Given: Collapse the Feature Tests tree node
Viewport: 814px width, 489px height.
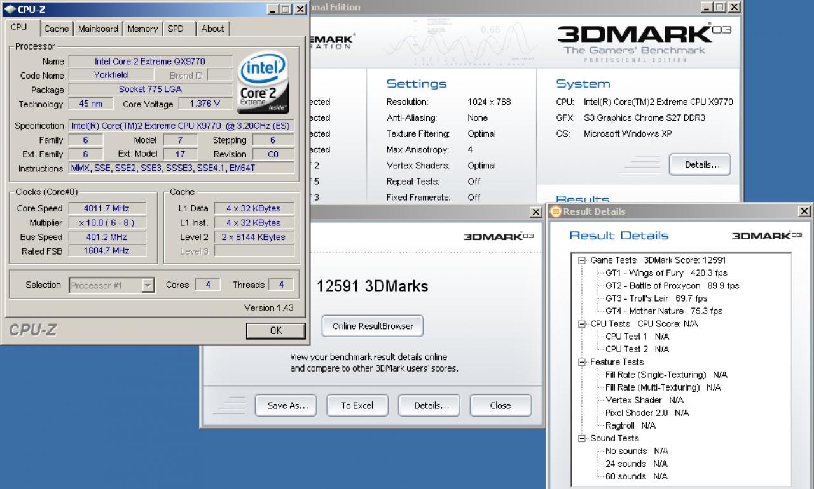Looking at the screenshot, I should tap(581, 362).
